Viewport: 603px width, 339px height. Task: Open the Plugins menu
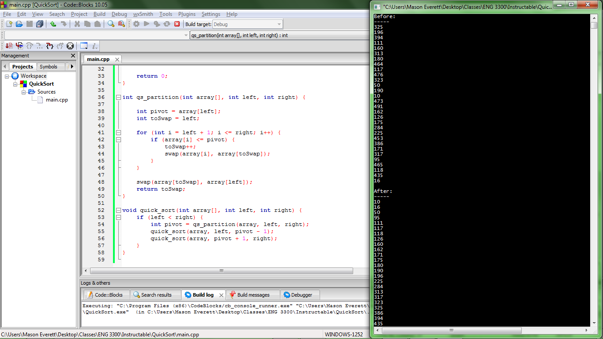pyautogui.click(x=187, y=14)
